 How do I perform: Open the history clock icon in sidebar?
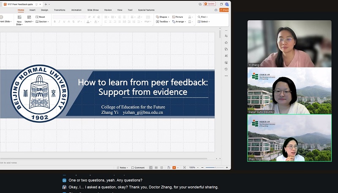point(226,69)
